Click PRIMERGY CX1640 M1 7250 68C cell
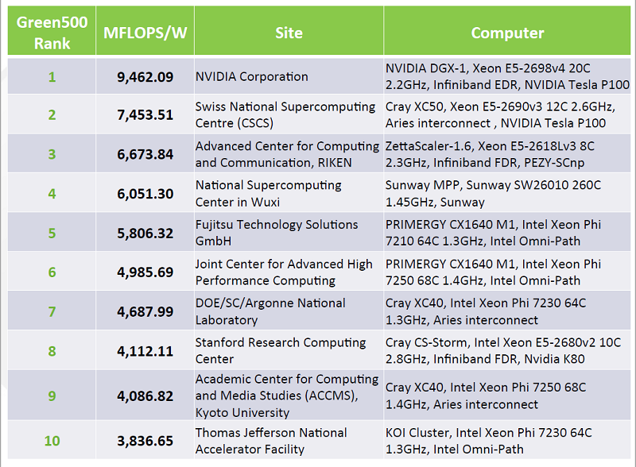The image size is (636, 467). tap(507, 272)
